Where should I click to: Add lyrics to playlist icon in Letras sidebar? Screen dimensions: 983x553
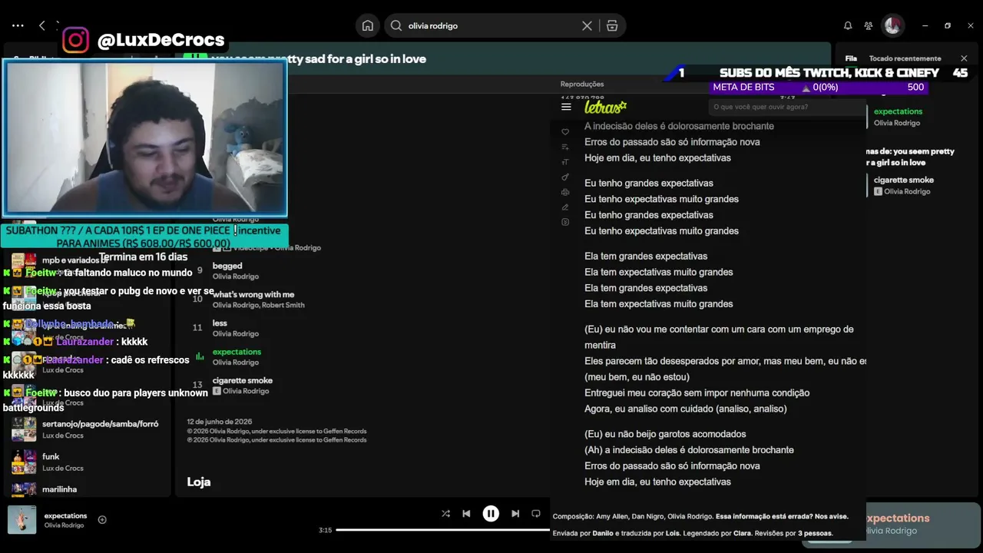coord(565,147)
